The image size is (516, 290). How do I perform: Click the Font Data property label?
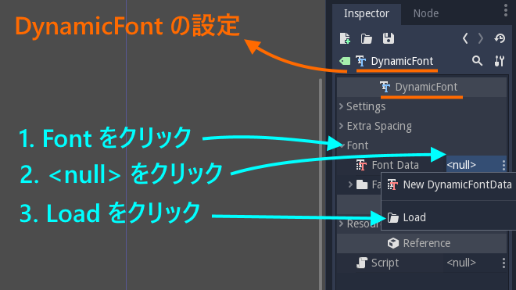click(396, 165)
